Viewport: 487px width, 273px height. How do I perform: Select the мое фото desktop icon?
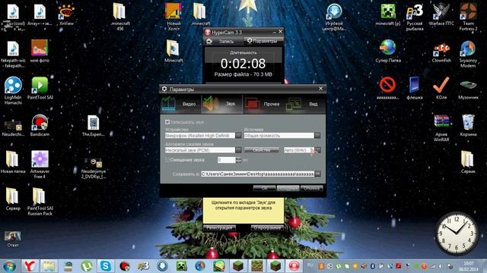[x=40, y=52]
